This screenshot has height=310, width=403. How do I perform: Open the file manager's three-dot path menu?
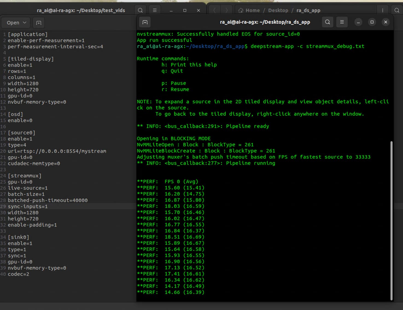(382, 10)
